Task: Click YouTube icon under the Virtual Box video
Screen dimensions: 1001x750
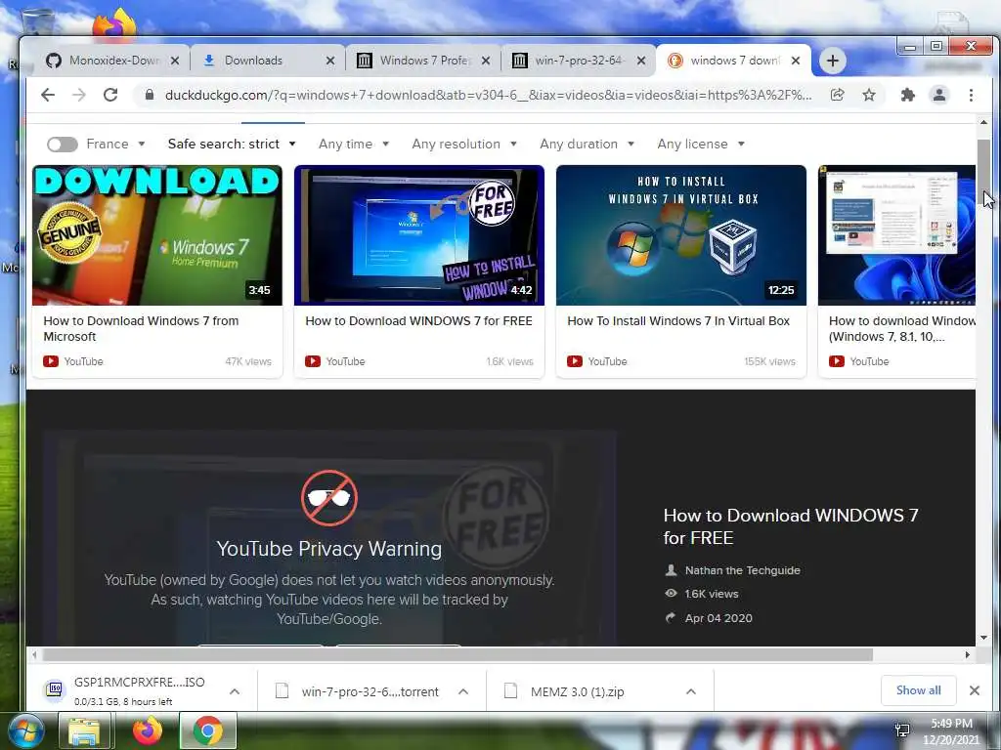Action: [x=575, y=361]
